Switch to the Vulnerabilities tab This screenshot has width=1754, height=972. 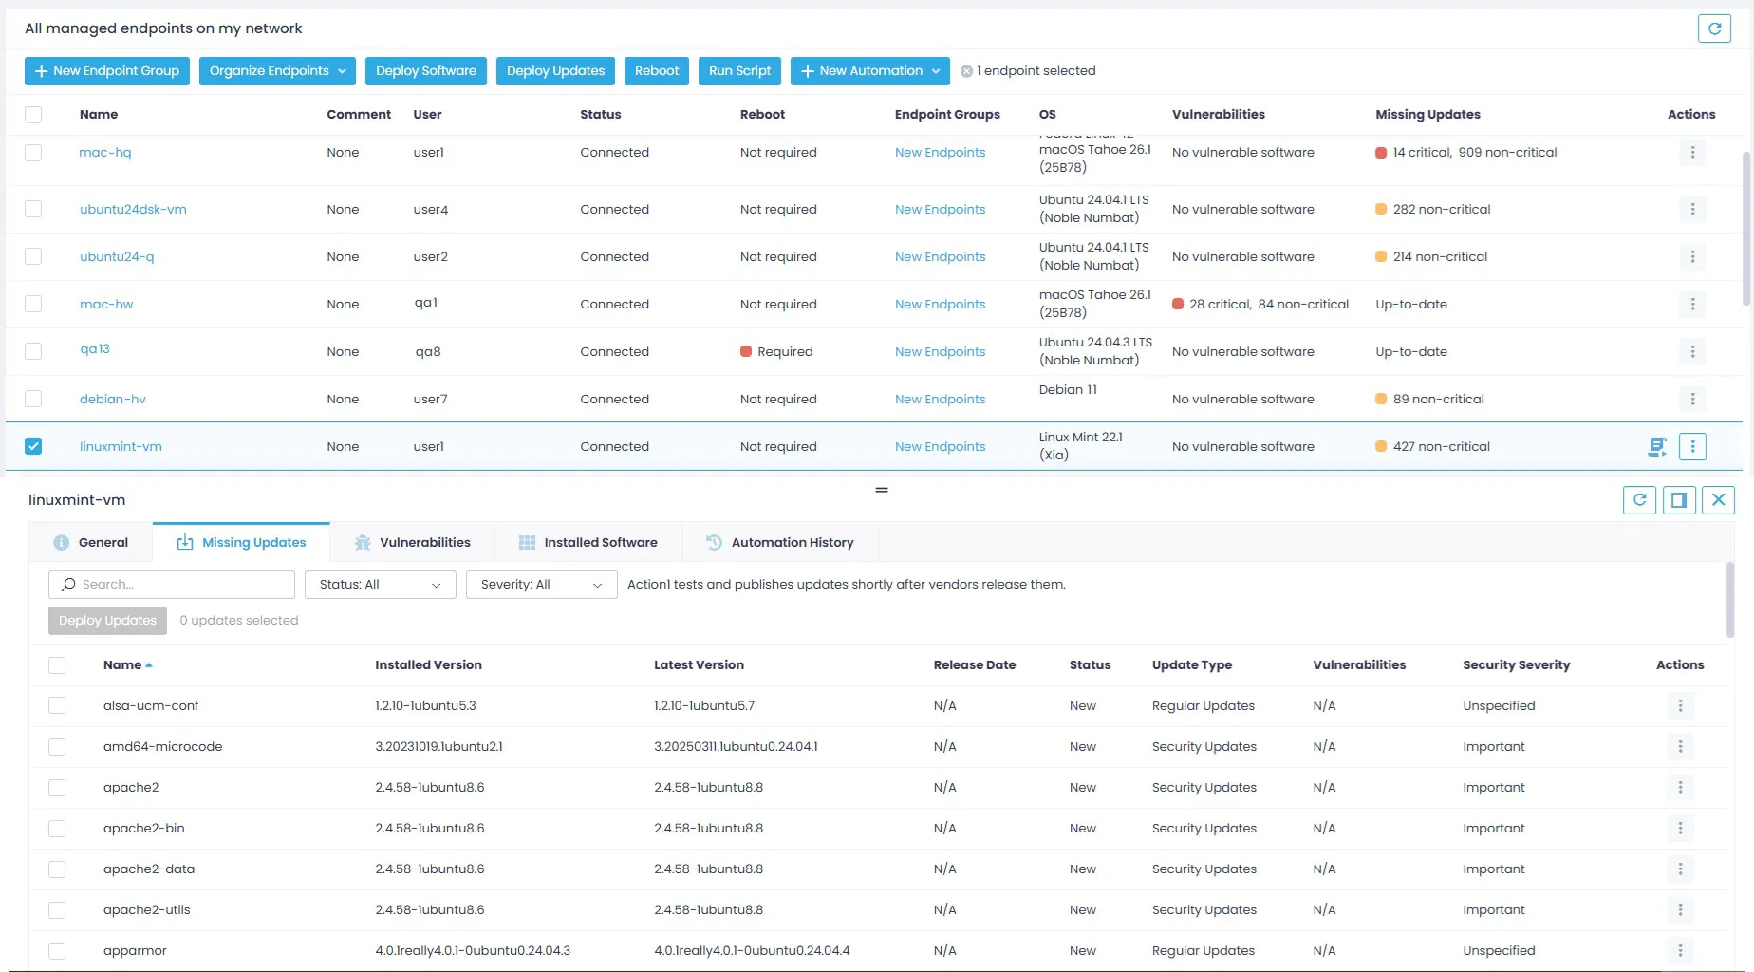point(412,543)
